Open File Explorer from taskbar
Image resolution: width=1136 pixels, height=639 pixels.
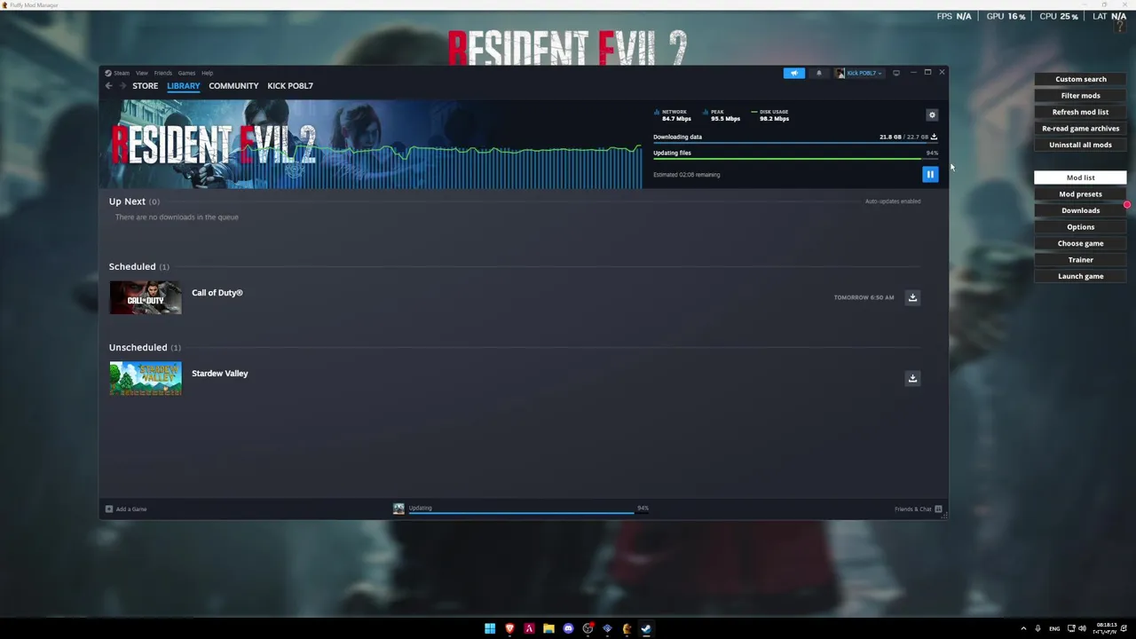coord(548,628)
